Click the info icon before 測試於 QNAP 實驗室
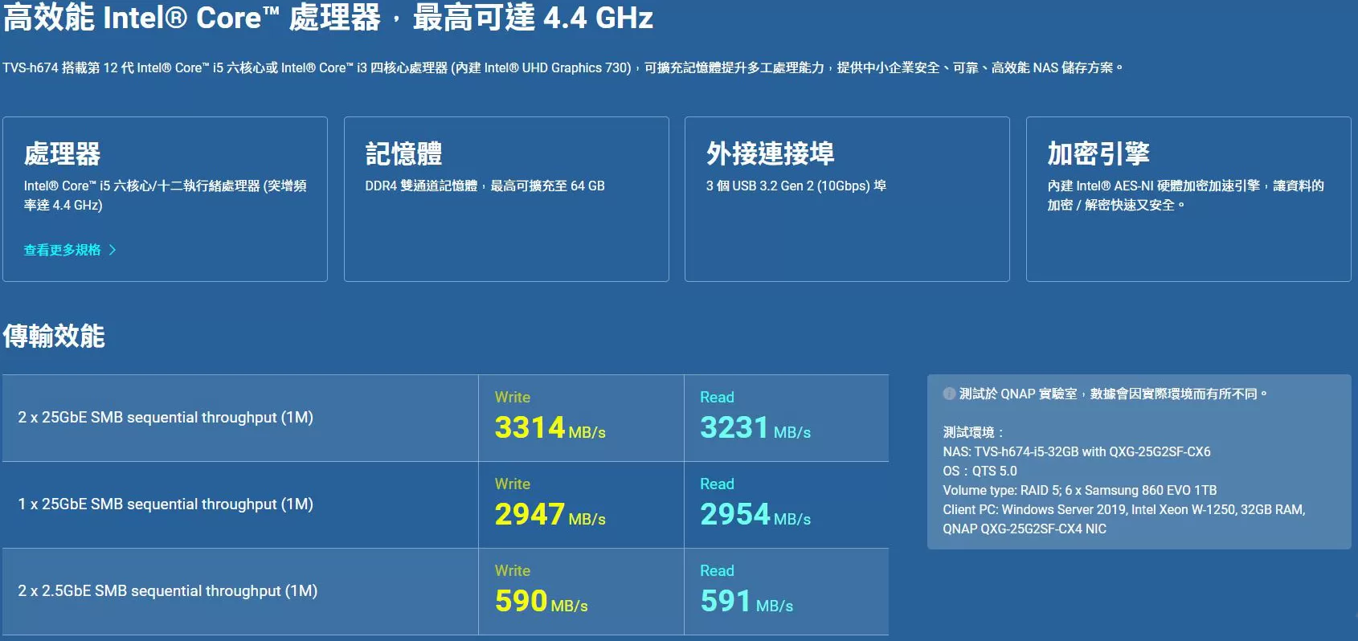The height and width of the screenshot is (641, 1358). pos(949,394)
